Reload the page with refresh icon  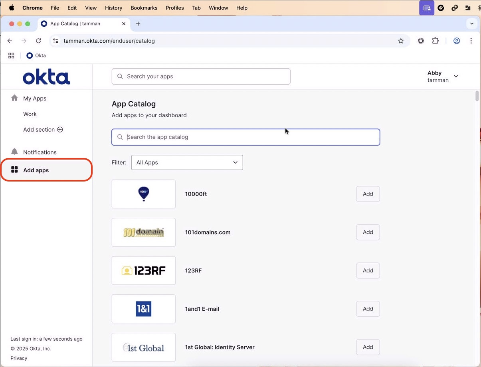click(x=38, y=41)
